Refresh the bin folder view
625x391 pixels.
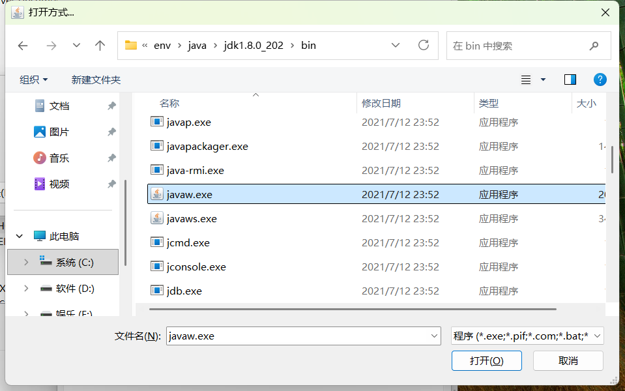(424, 46)
